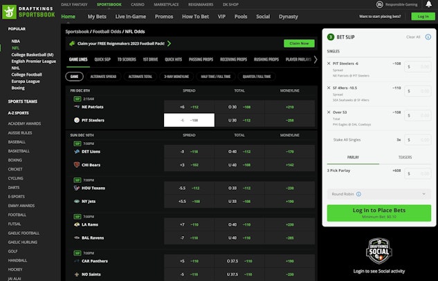Open Darts in A-Z Sports list
The image size is (438, 281).
coord(14,187)
